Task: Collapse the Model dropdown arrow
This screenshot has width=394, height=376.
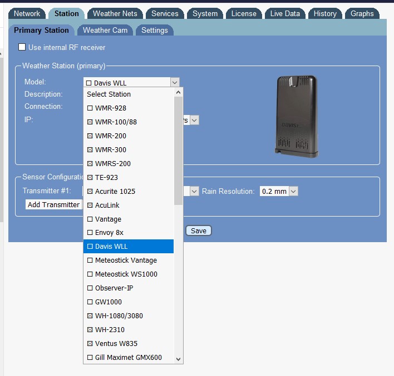Action: click(175, 82)
